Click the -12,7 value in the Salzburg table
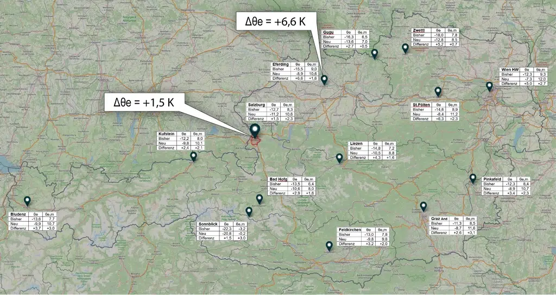The width and height of the screenshot is (556, 295). pyautogui.click(x=274, y=110)
